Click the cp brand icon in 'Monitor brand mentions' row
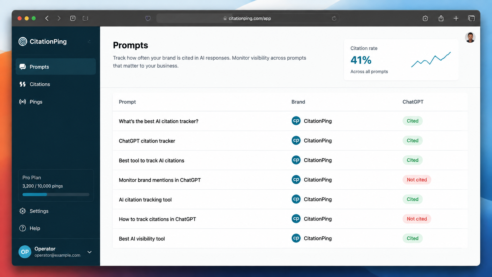 pos(296,180)
